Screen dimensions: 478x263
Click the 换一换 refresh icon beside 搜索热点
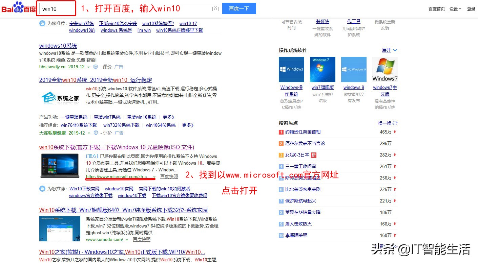coord(394,123)
